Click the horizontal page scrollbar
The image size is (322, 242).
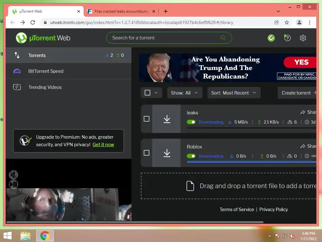135,222
